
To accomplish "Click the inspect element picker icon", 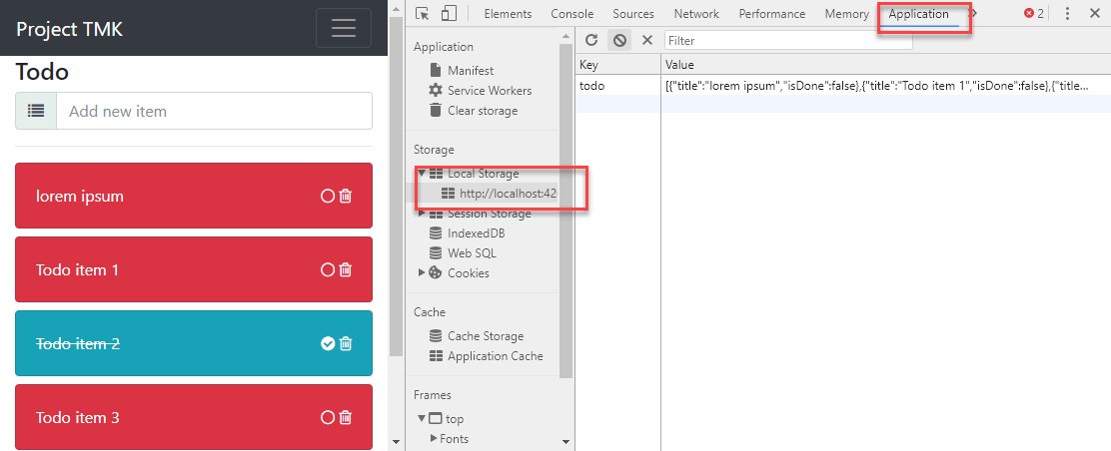I will click(423, 14).
